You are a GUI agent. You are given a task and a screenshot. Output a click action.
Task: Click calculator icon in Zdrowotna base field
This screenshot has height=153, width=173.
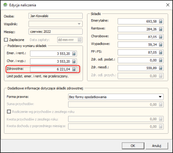74,69
